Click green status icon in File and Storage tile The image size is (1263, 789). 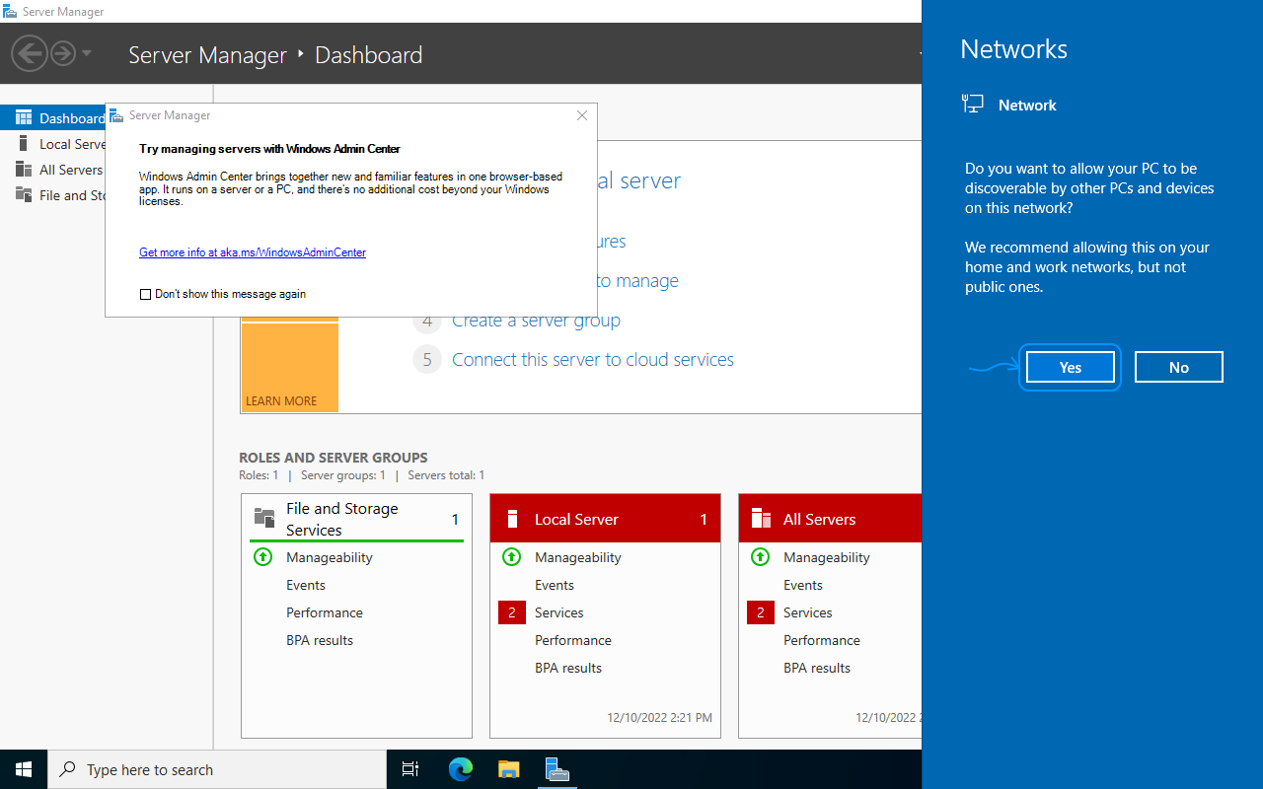262,557
